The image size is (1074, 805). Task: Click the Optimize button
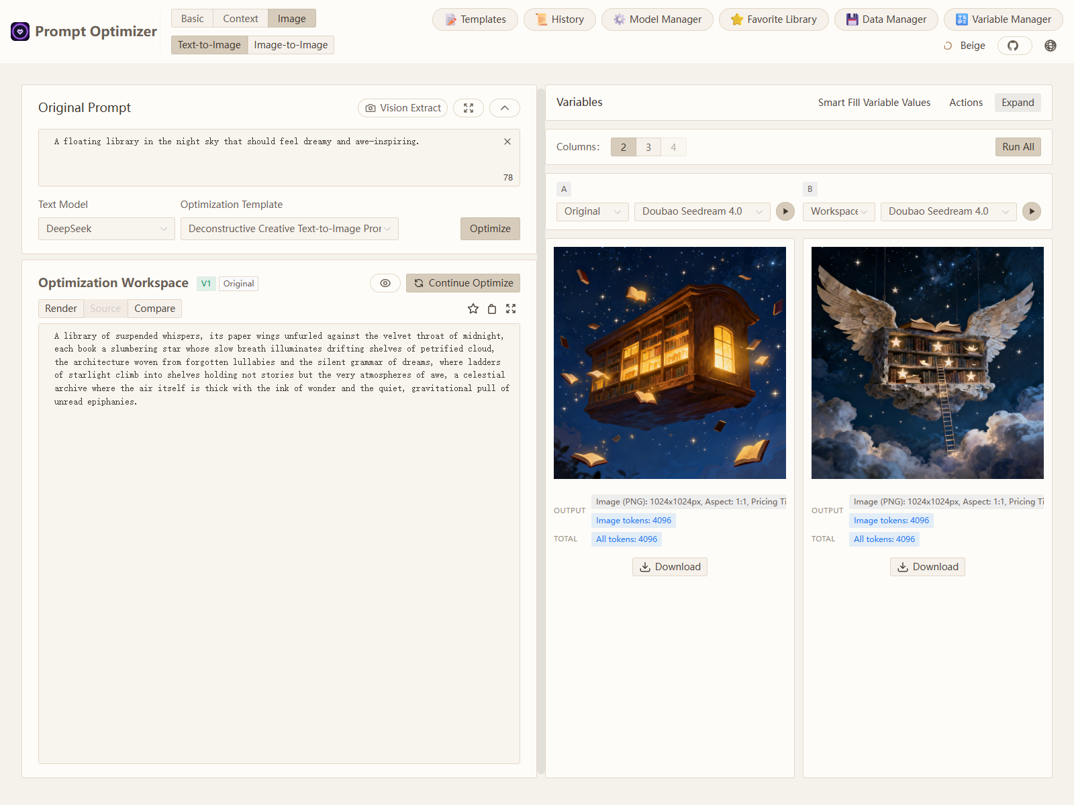pos(490,229)
